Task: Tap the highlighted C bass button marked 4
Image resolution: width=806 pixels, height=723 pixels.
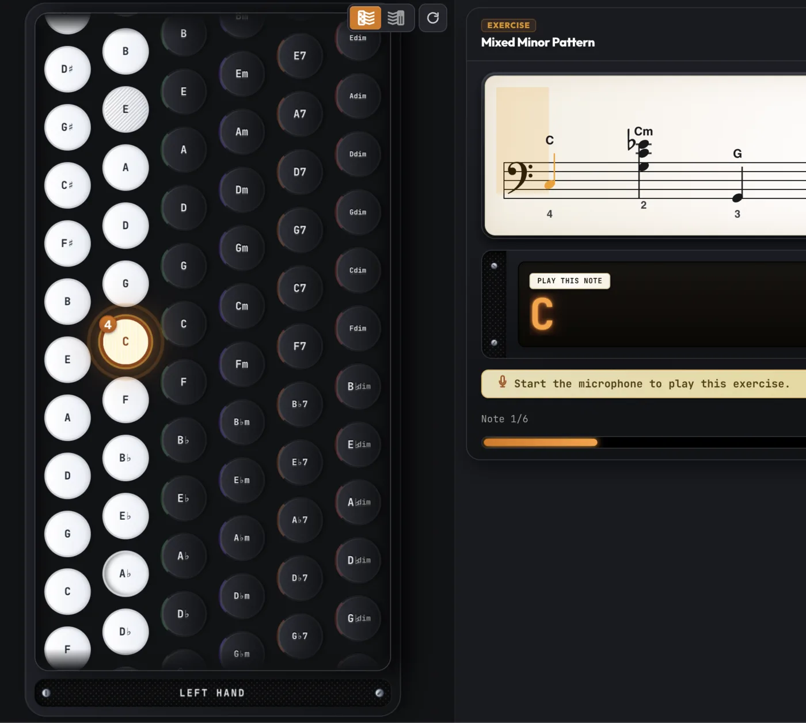Action: click(126, 342)
